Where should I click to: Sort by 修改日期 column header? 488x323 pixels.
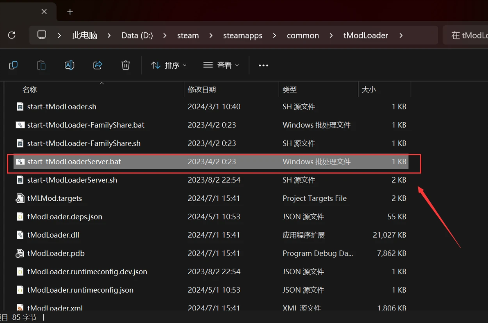tap(202, 90)
